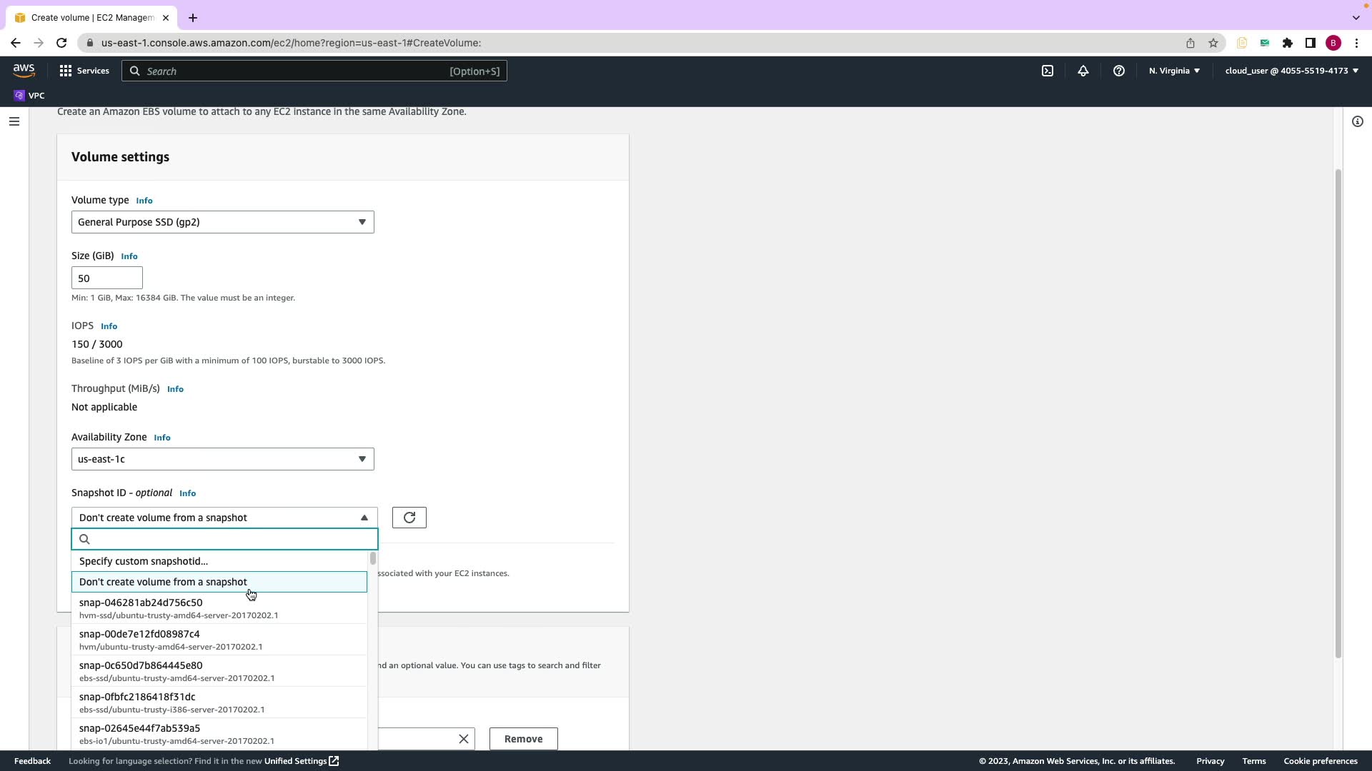Expand the Availability Zone dropdown
The height and width of the screenshot is (771, 1372).
(222, 459)
